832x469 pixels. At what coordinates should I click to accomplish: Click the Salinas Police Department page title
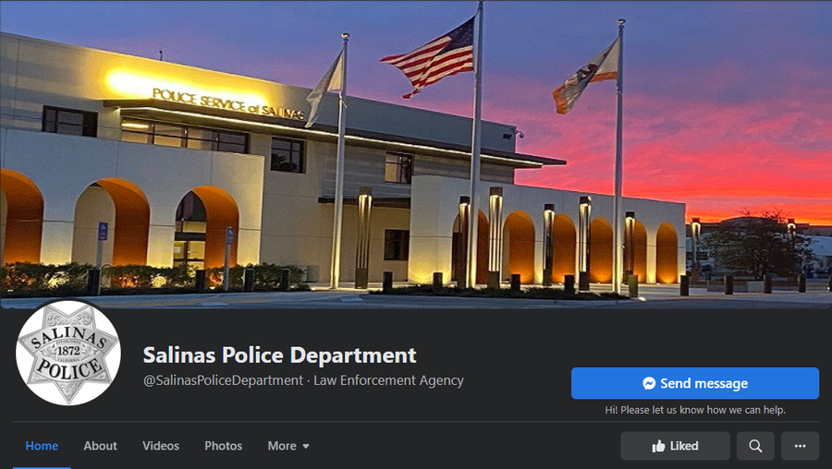click(279, 355)
